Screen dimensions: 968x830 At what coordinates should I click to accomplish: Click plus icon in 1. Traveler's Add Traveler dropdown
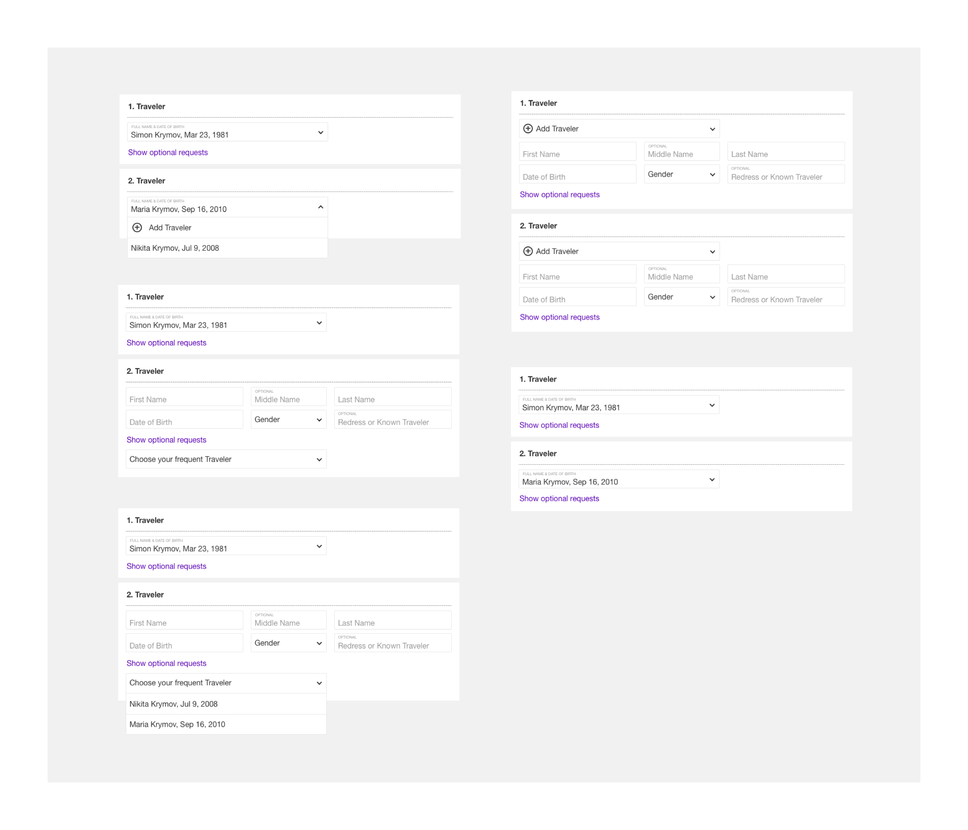(x=528, y=129)
